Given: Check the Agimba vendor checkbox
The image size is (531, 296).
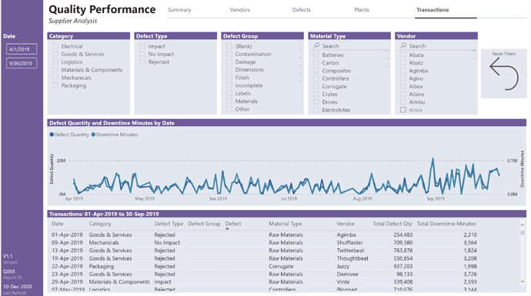Looking at the screenshot, I should point(403,71).
